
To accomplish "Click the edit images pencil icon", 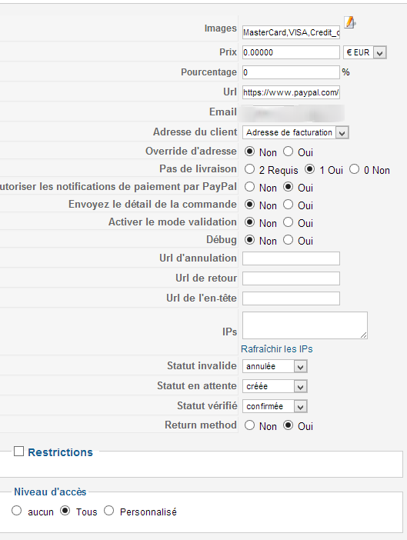I will [x=350, y=22].
